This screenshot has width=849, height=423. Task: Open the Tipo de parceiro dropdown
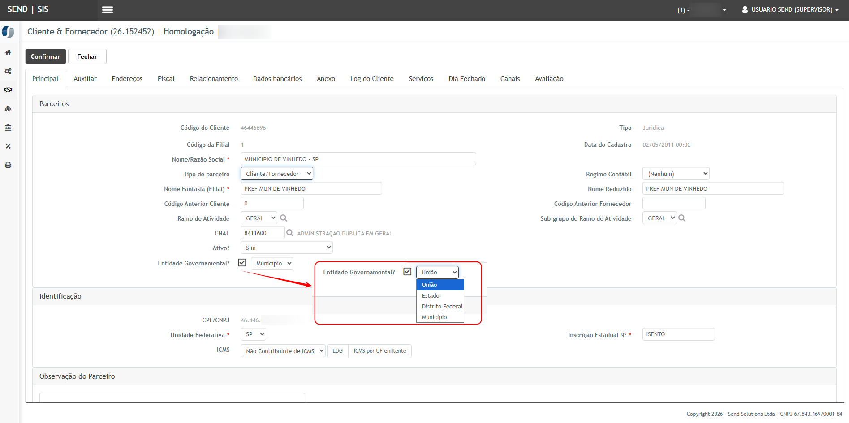[277, 174]
